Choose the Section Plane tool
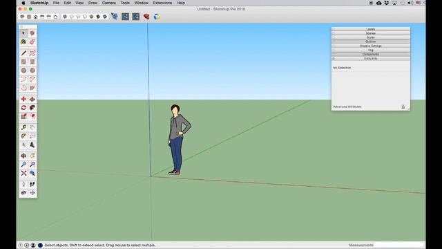This screenshot has width=442, height=249. click(32, 193)
